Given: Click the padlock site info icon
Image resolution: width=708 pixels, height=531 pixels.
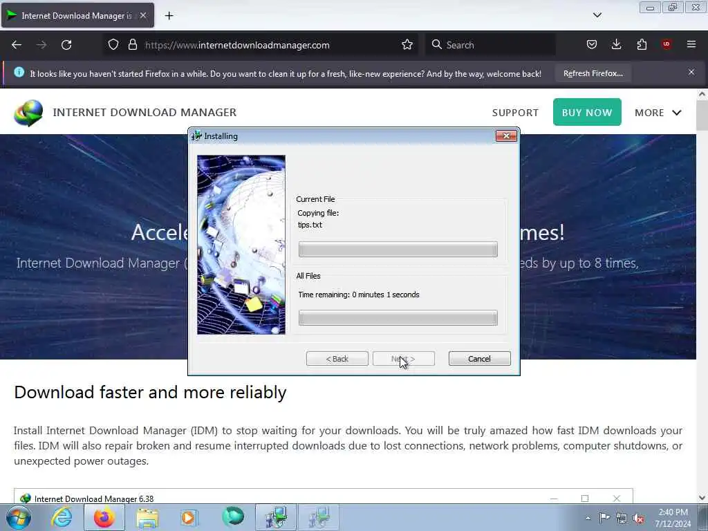Looking at the screenshot, I should (132, 45).
